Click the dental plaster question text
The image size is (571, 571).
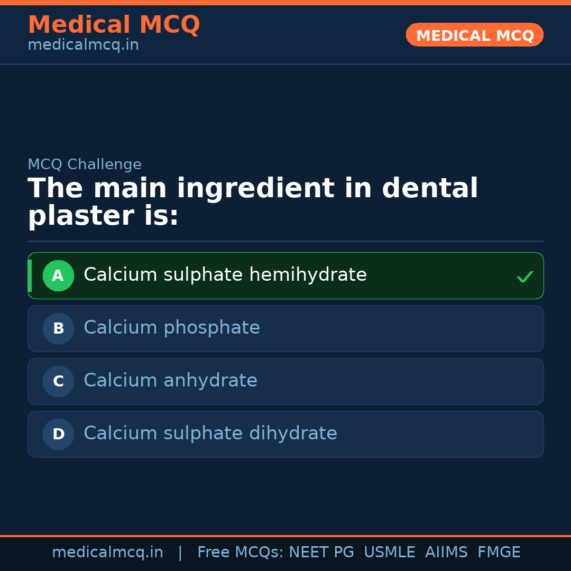253,202
